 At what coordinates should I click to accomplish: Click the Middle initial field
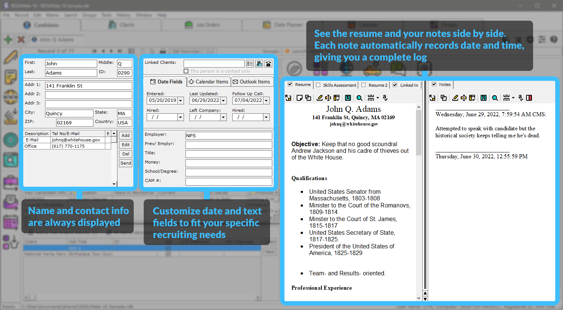point(124,63)
